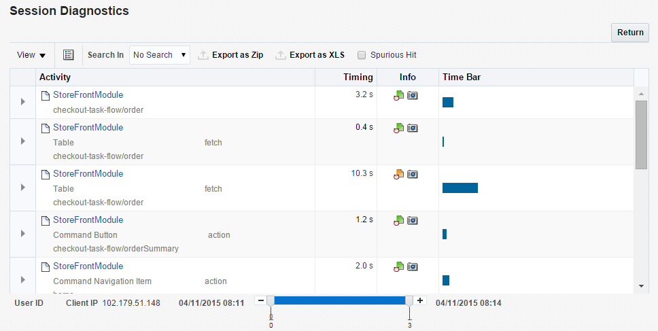Click the Time Bar column header
The width and height of the screenshot is (658, 331).
coord(536,77)
